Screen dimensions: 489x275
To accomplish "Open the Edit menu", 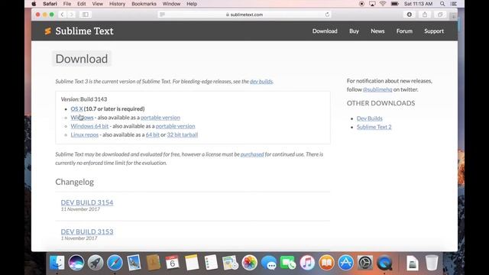I will pos(82,4).
